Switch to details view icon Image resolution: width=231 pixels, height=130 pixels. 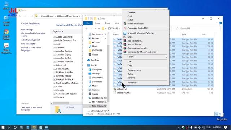tap(216, 114)
